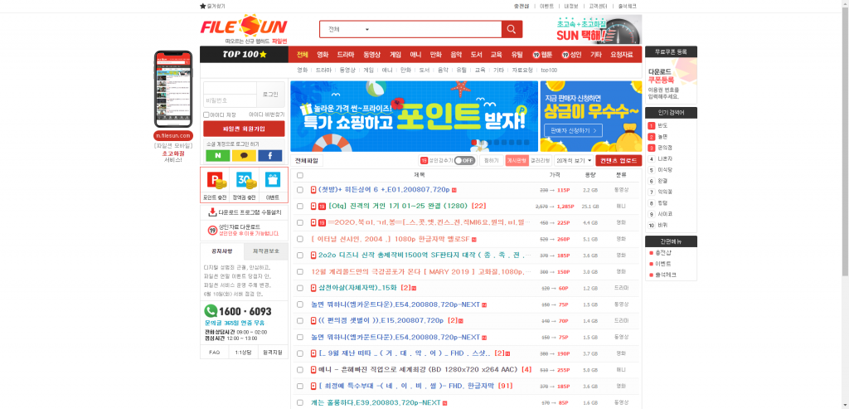Log in with KakaoTalk speech bubble icon
849x409 pixels.
(x=245, y=155)
